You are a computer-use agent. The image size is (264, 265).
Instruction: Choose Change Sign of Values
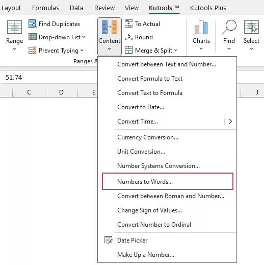coord(167,210)
